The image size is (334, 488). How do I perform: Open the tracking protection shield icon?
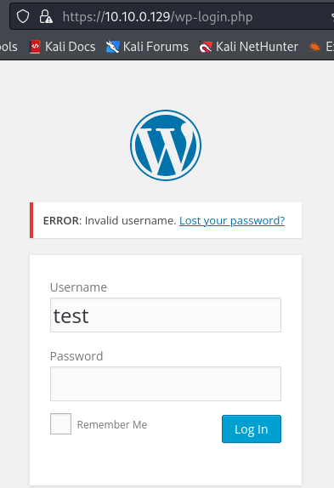(x=23, y=16)
